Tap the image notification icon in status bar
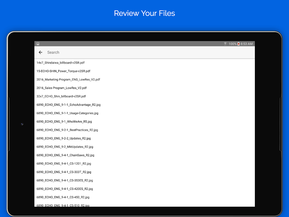Viewport: 289px width, 217px height. [x=38, y=44]
